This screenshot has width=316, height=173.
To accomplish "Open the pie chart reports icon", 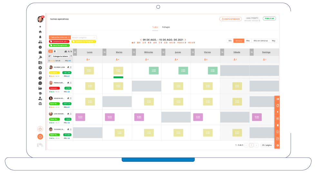I will 40,78.
